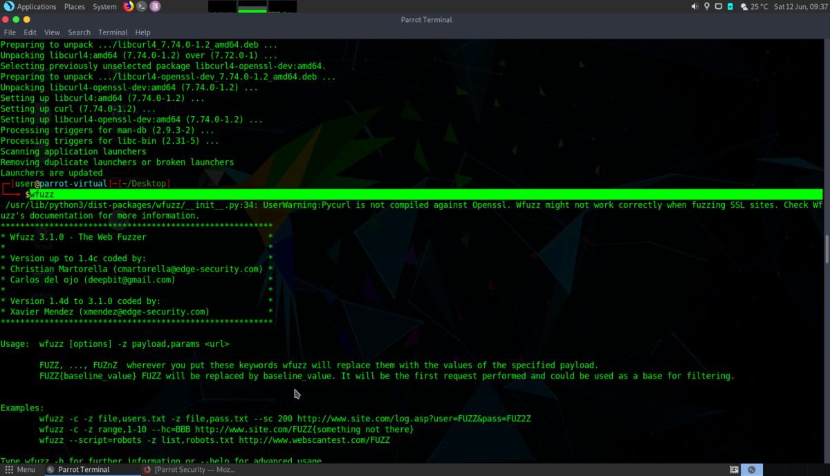The width and height of the screenshot is (830, 476).
Task: Click the battery charging indicator
Action: click(x=730, y=6)
